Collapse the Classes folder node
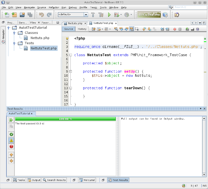The image size is (208, 189). pos(14,33)
